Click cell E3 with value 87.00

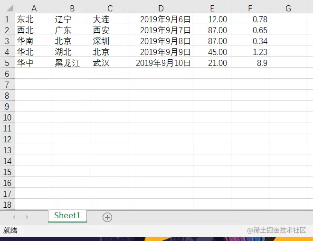point(212,41)
